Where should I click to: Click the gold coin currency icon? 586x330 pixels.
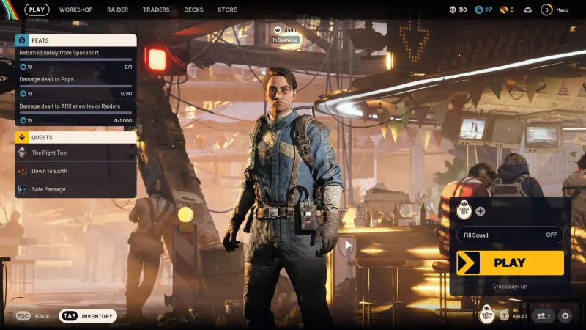(503, 10)
